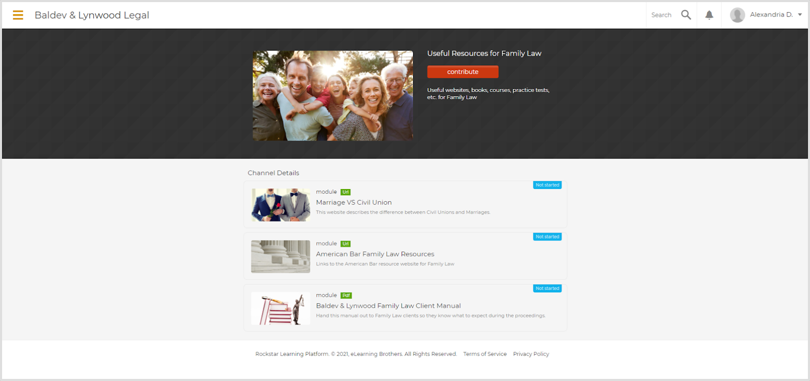The width and height of the screenshot is (810, 381).
Task: Click the courthouse columns thumbnail
Action: [x=280, y=257]
